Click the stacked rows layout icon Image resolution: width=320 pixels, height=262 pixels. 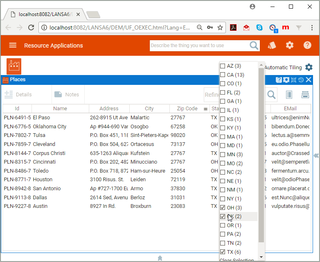click(x=305, y=95)
